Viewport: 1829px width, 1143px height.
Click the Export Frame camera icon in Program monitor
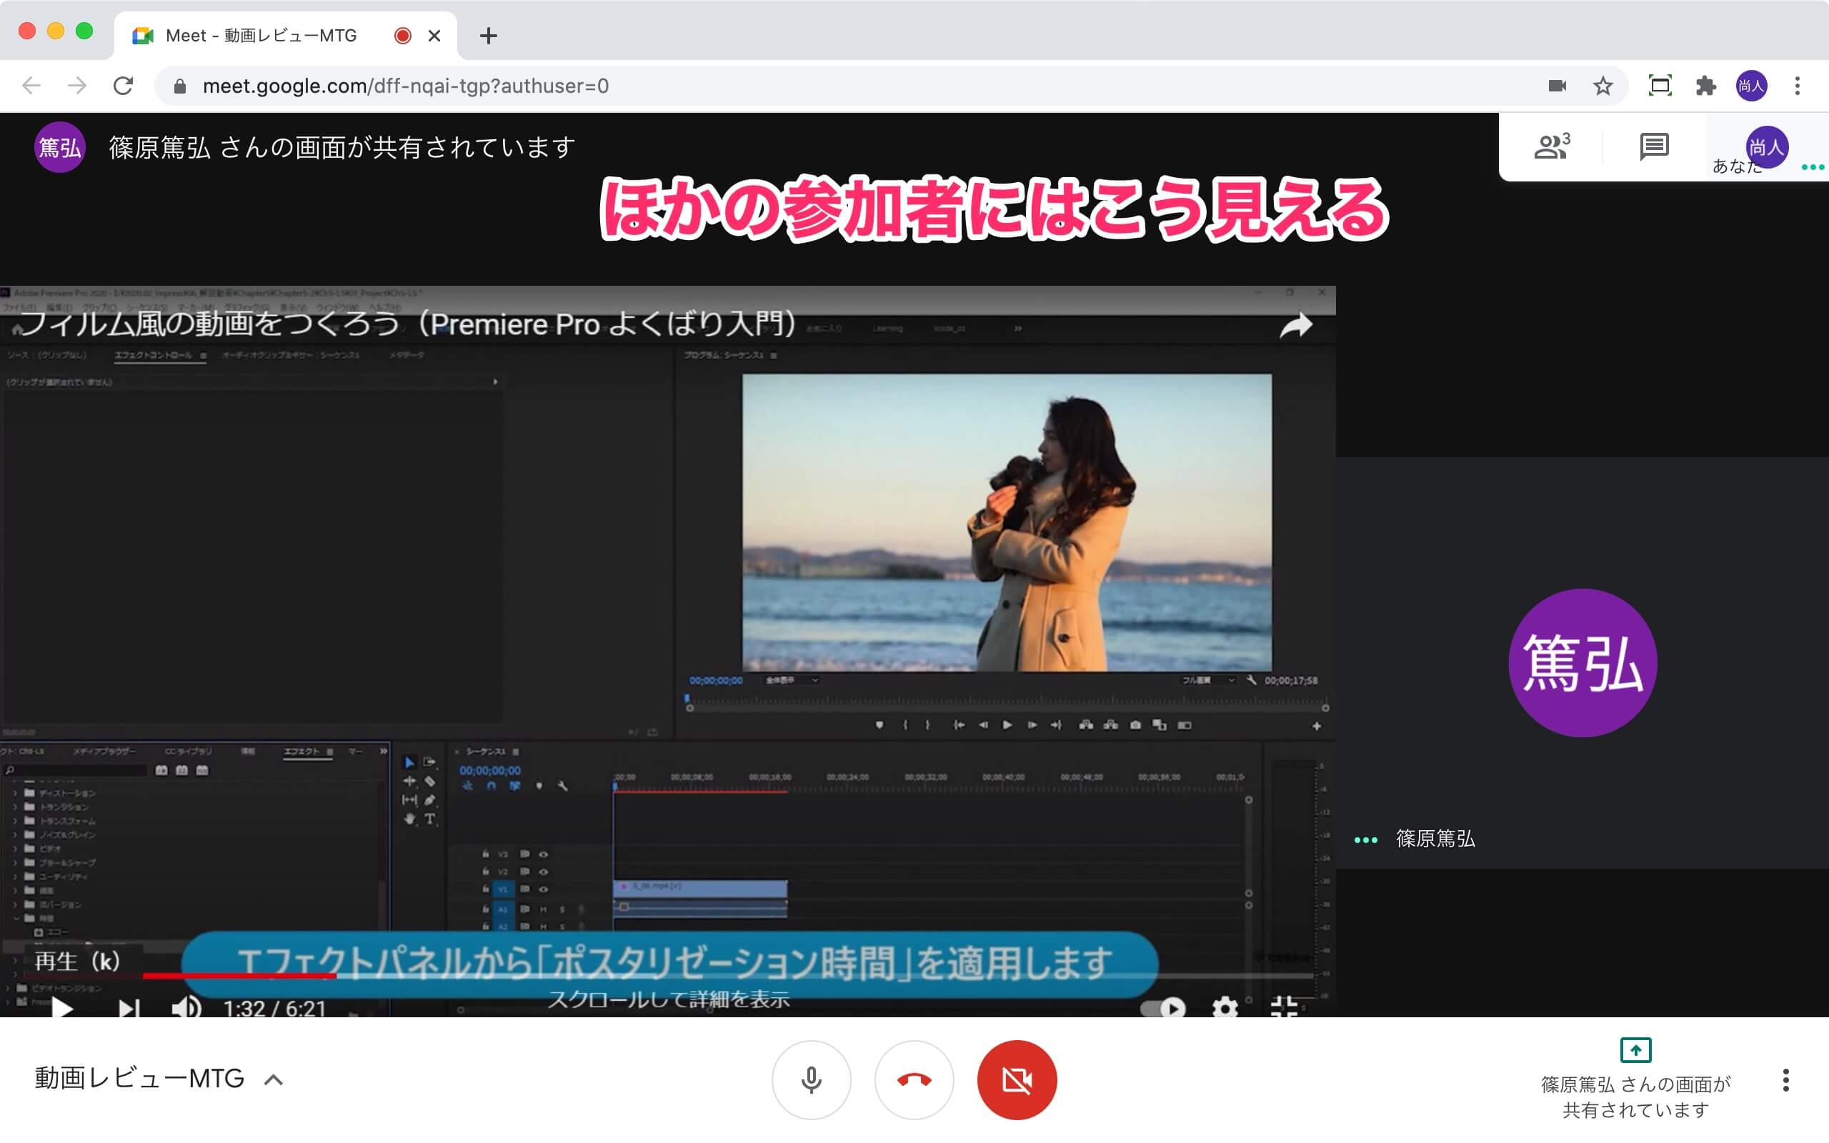point(1135,725)
